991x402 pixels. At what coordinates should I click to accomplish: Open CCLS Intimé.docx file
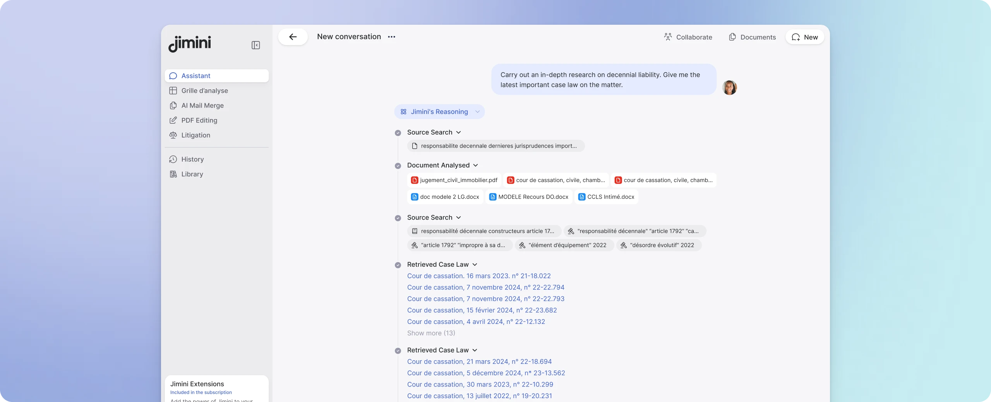point(606,197)
